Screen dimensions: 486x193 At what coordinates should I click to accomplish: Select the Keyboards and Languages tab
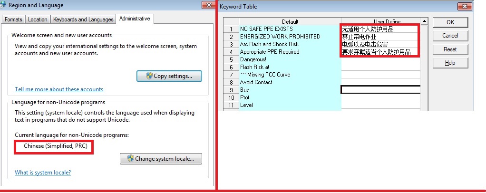tap(83, 19)
